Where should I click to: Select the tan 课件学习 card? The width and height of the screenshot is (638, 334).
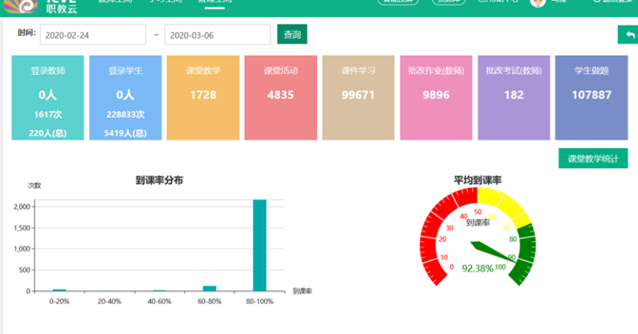[x=358, y=97]
